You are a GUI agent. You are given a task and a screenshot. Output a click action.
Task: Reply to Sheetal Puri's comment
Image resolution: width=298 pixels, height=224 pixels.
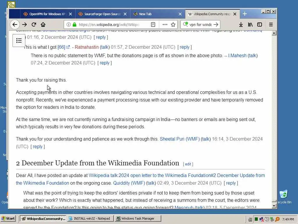point(38,146)
